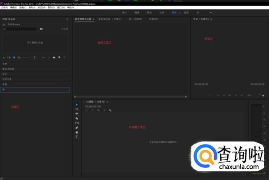
Task: Click Automate to Sequence icon
Action: (x=43, y=58)
